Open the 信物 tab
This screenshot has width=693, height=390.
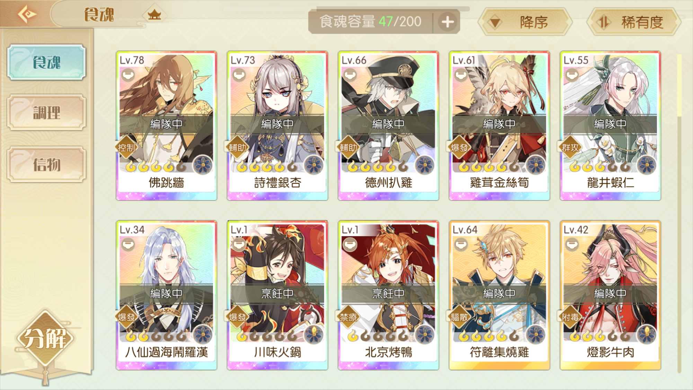(x=46, y=164)
